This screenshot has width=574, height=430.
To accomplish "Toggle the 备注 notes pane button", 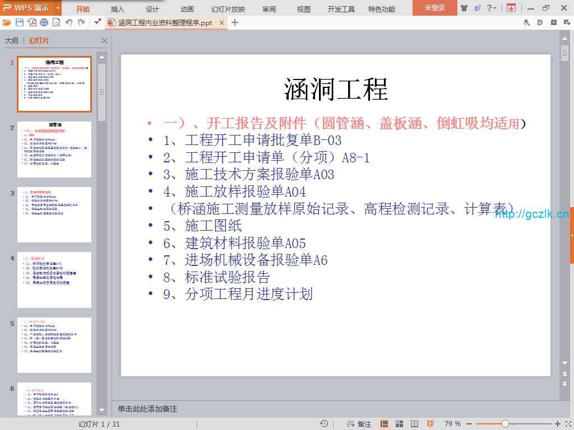I will pos(359,424).
